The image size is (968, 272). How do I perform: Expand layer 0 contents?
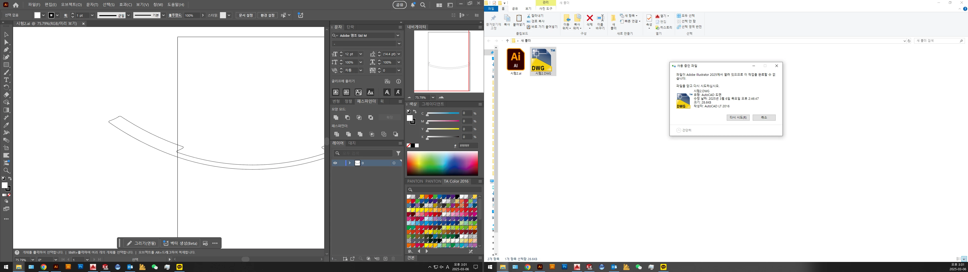(x=349, y=163)
